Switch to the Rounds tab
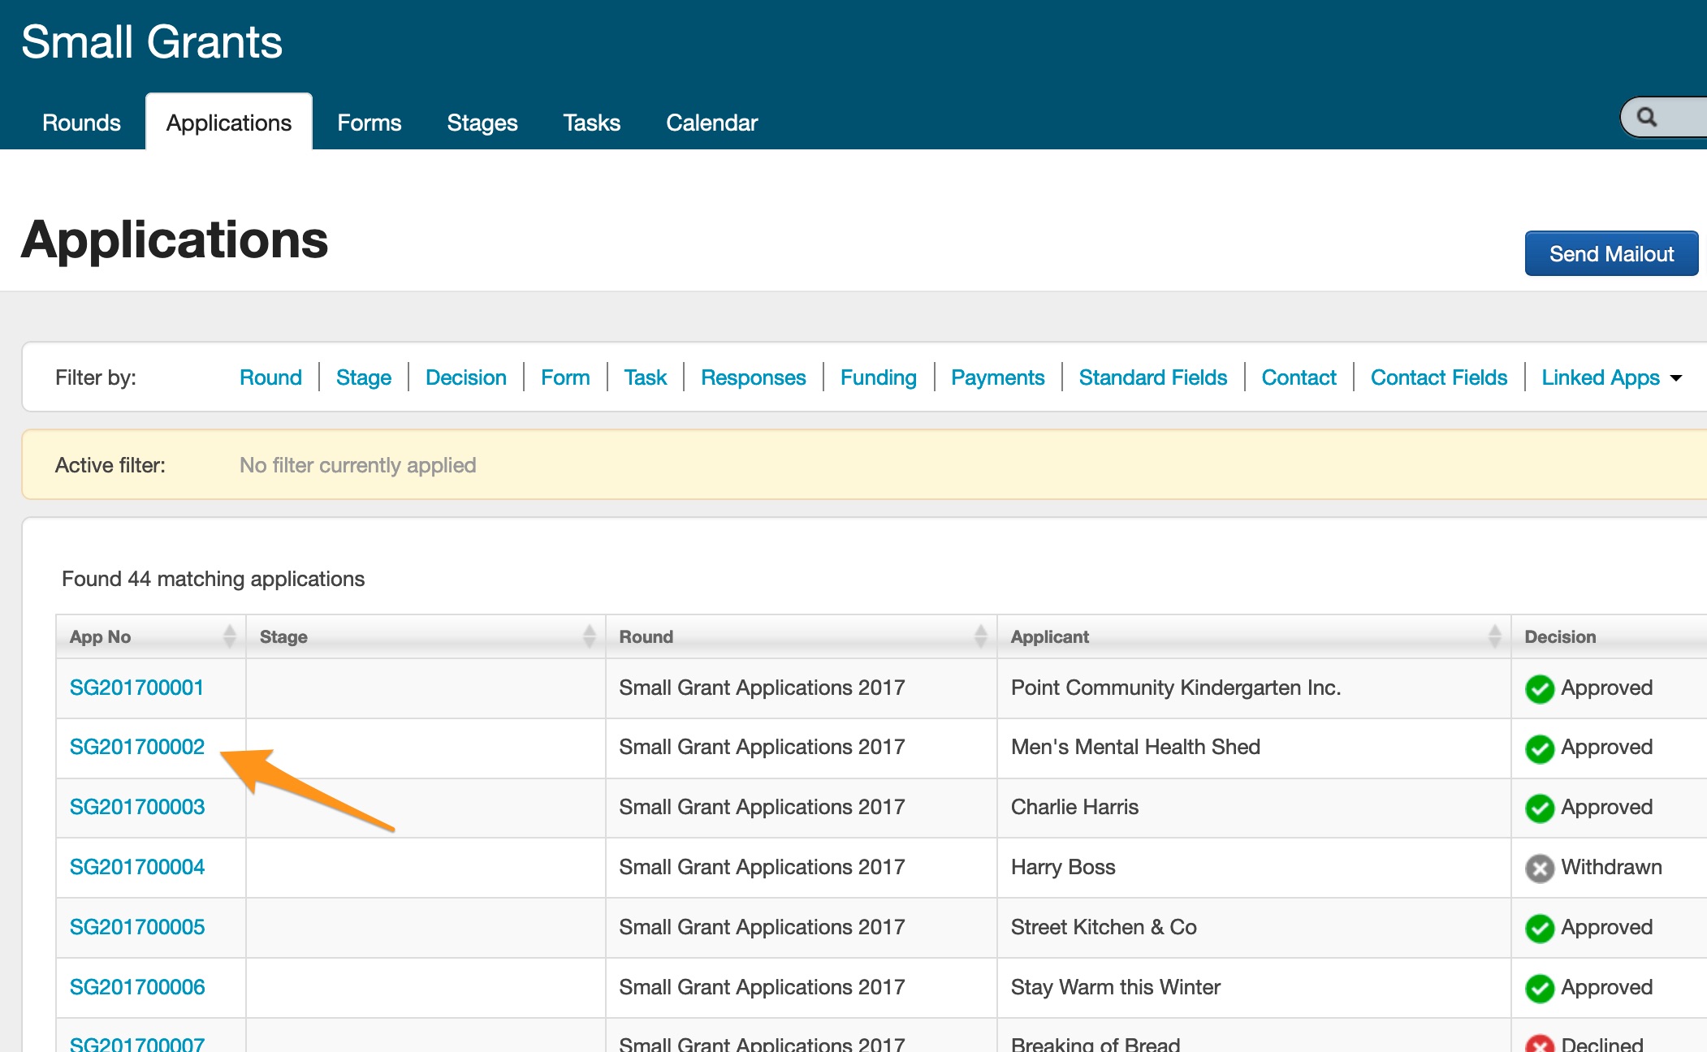 (81, 123)
